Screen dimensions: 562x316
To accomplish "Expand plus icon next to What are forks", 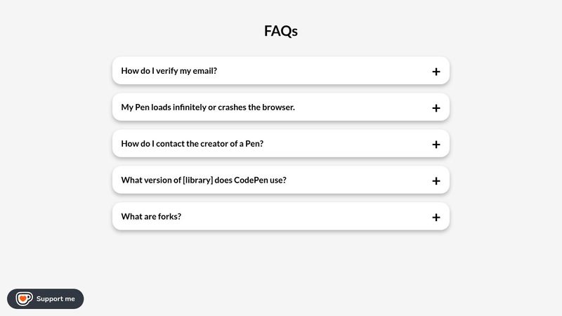I will pyautogui.click(x=436, y=218).
